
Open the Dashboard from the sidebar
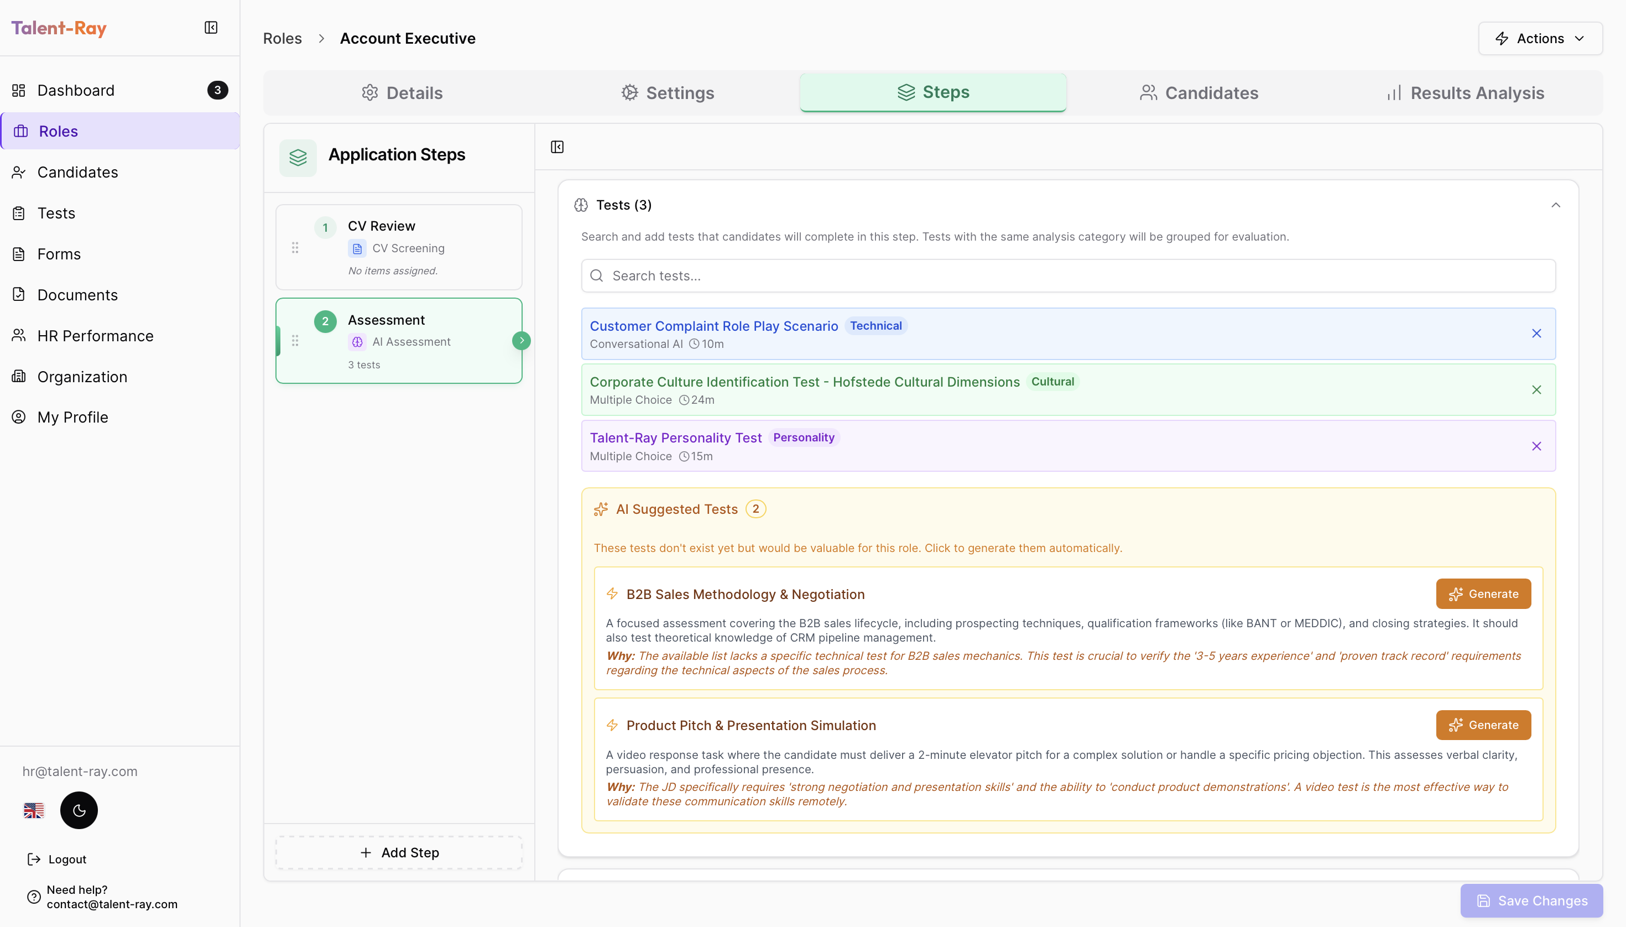(x=76, y=90)
